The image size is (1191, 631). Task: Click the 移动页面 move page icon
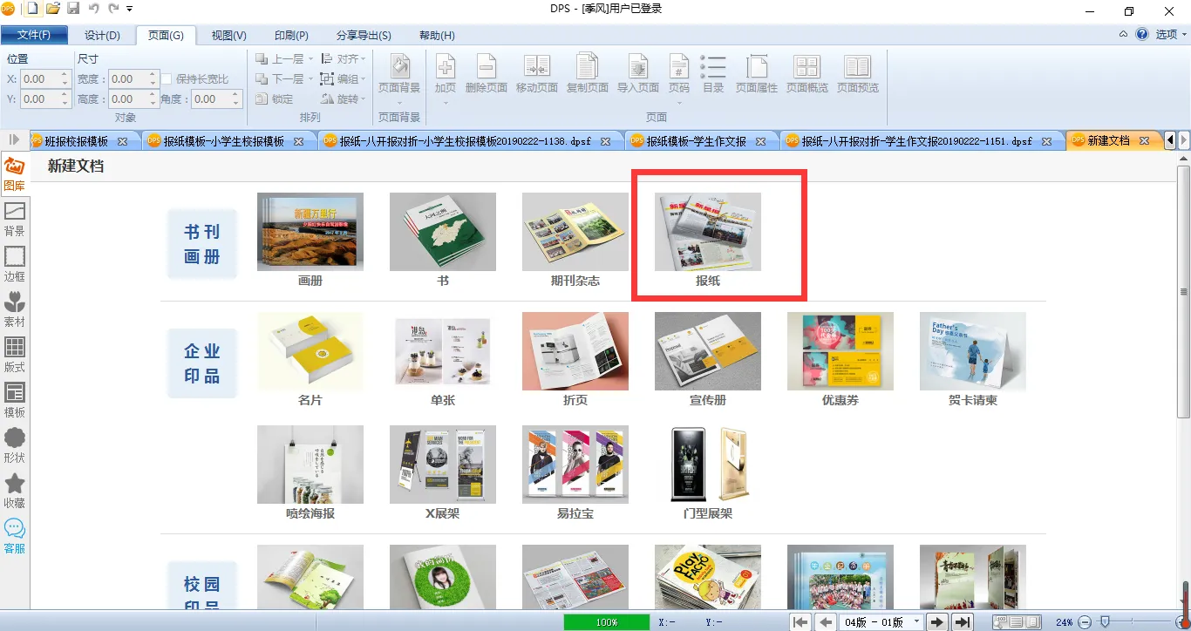coord(537,66)
